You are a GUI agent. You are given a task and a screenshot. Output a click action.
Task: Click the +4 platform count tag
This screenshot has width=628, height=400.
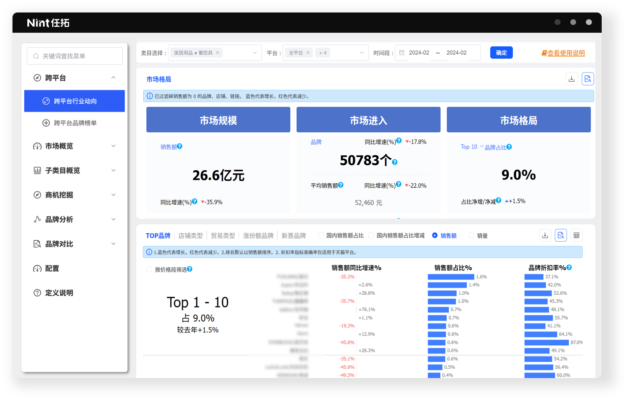[x=323, y=53]
